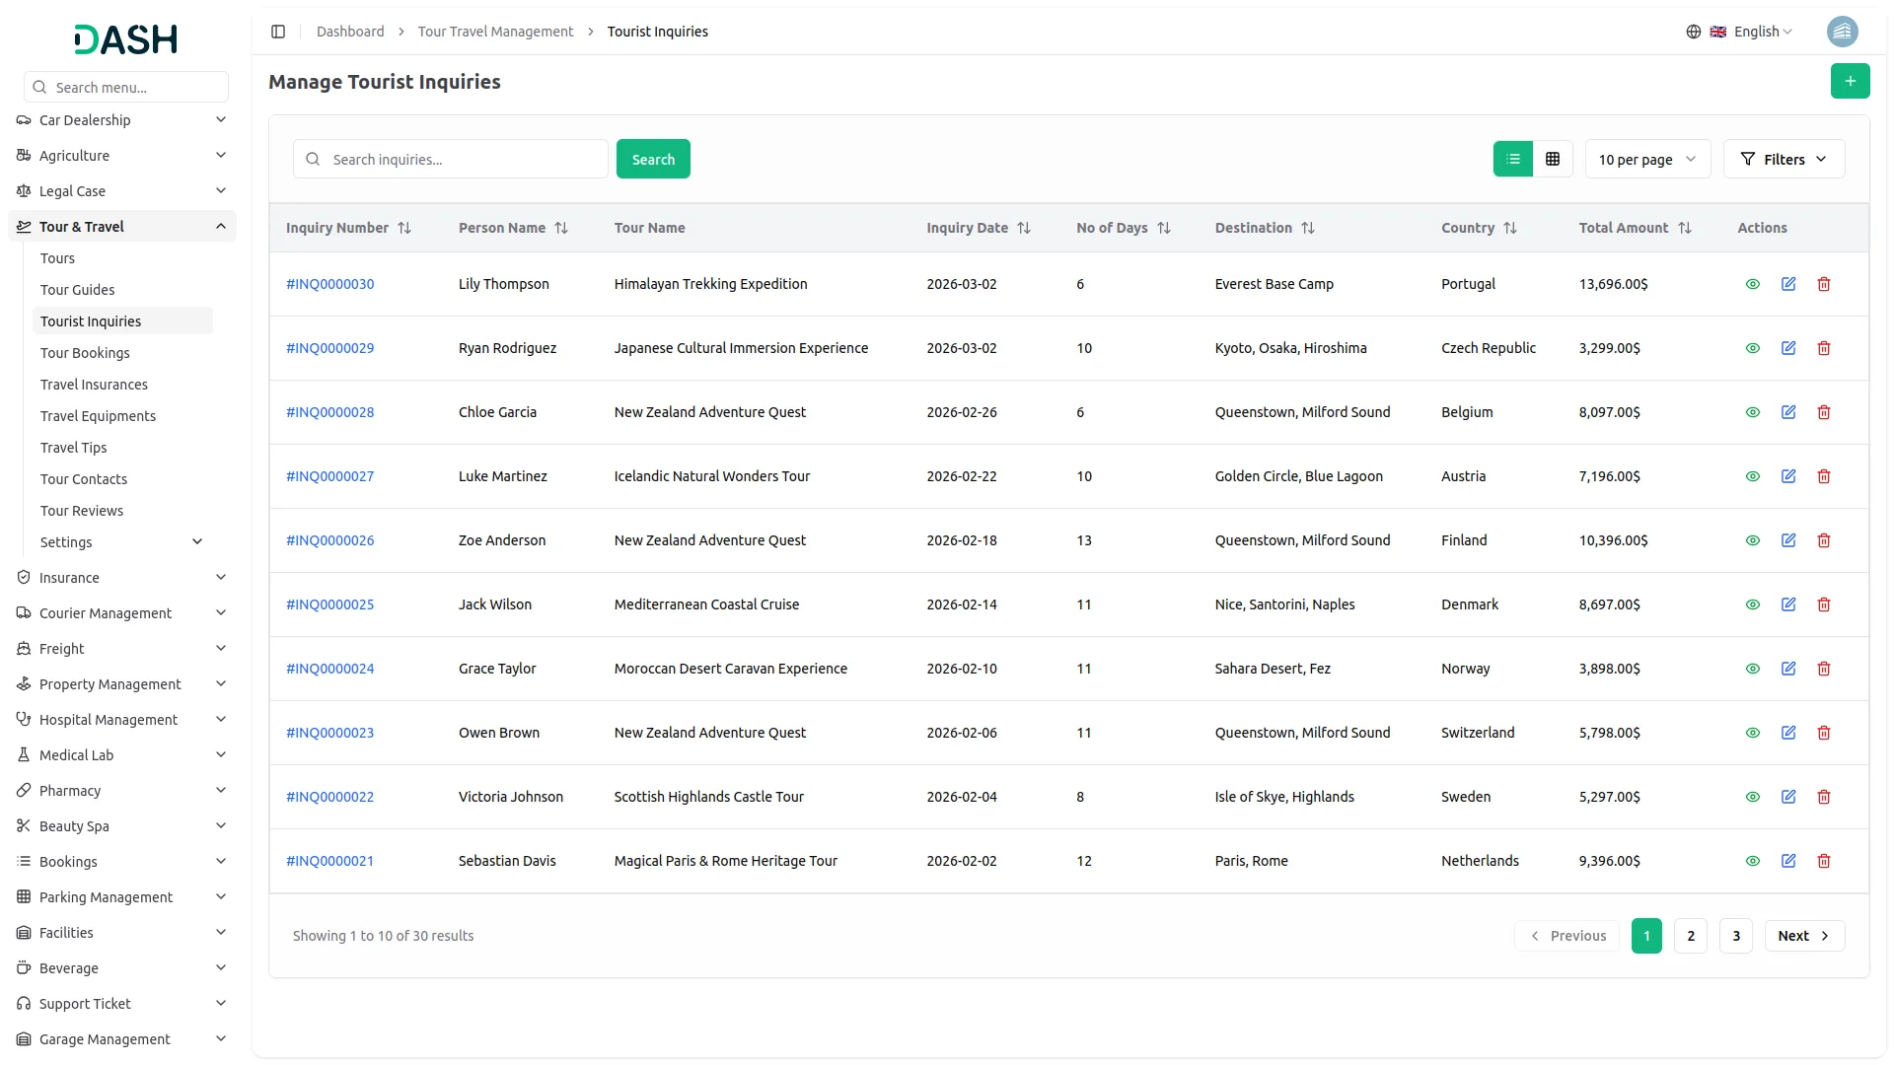This screenshot has width=1894, height=1065.
Task: Collapse the left sidebar panel icon
Action: click(x=278, y=32)
